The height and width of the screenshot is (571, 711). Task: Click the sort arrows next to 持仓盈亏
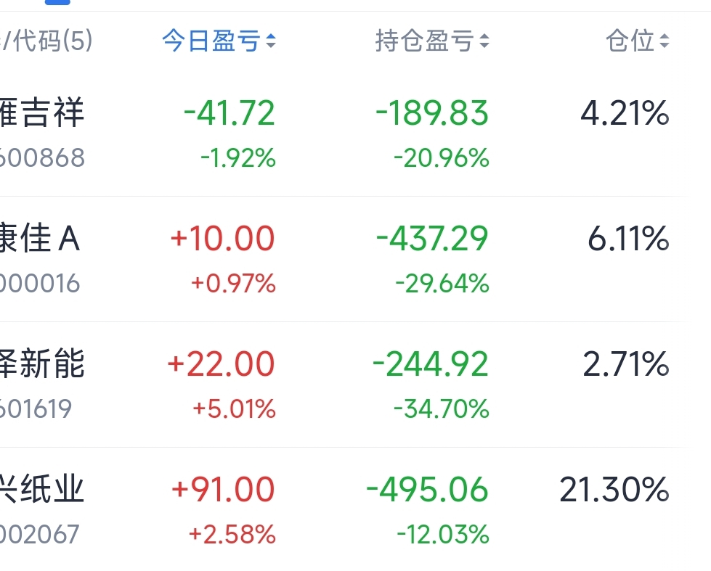point(484,42)
